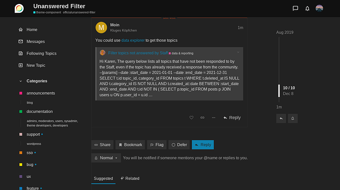Image resolution: width=340 pixels, height=190 pixels.
Task: Click the Defer button
Action: coord(179,145)
